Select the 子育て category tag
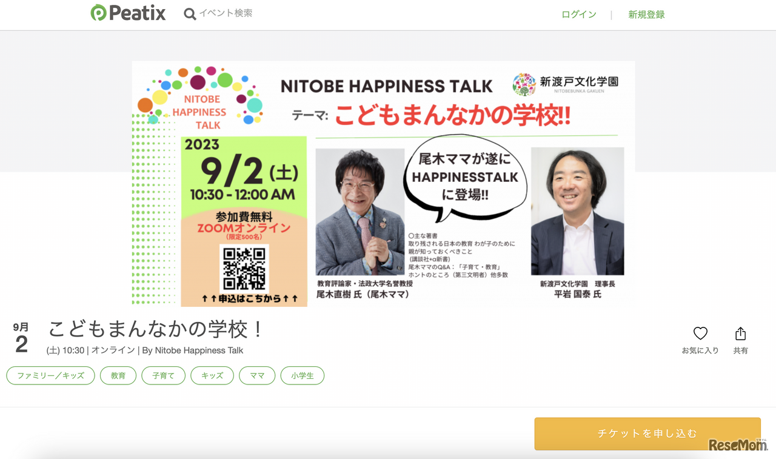 163,375
